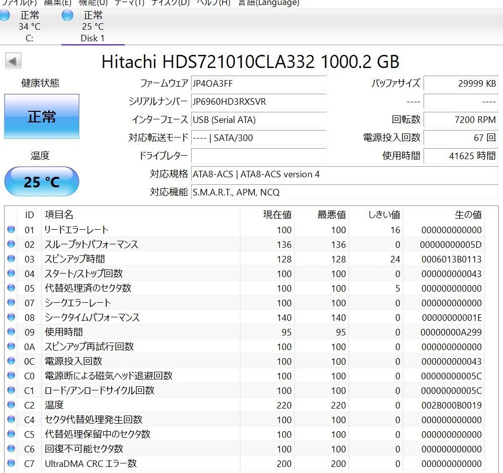
Task: Open the 言語(Language) menu
Action: point(269,3)
